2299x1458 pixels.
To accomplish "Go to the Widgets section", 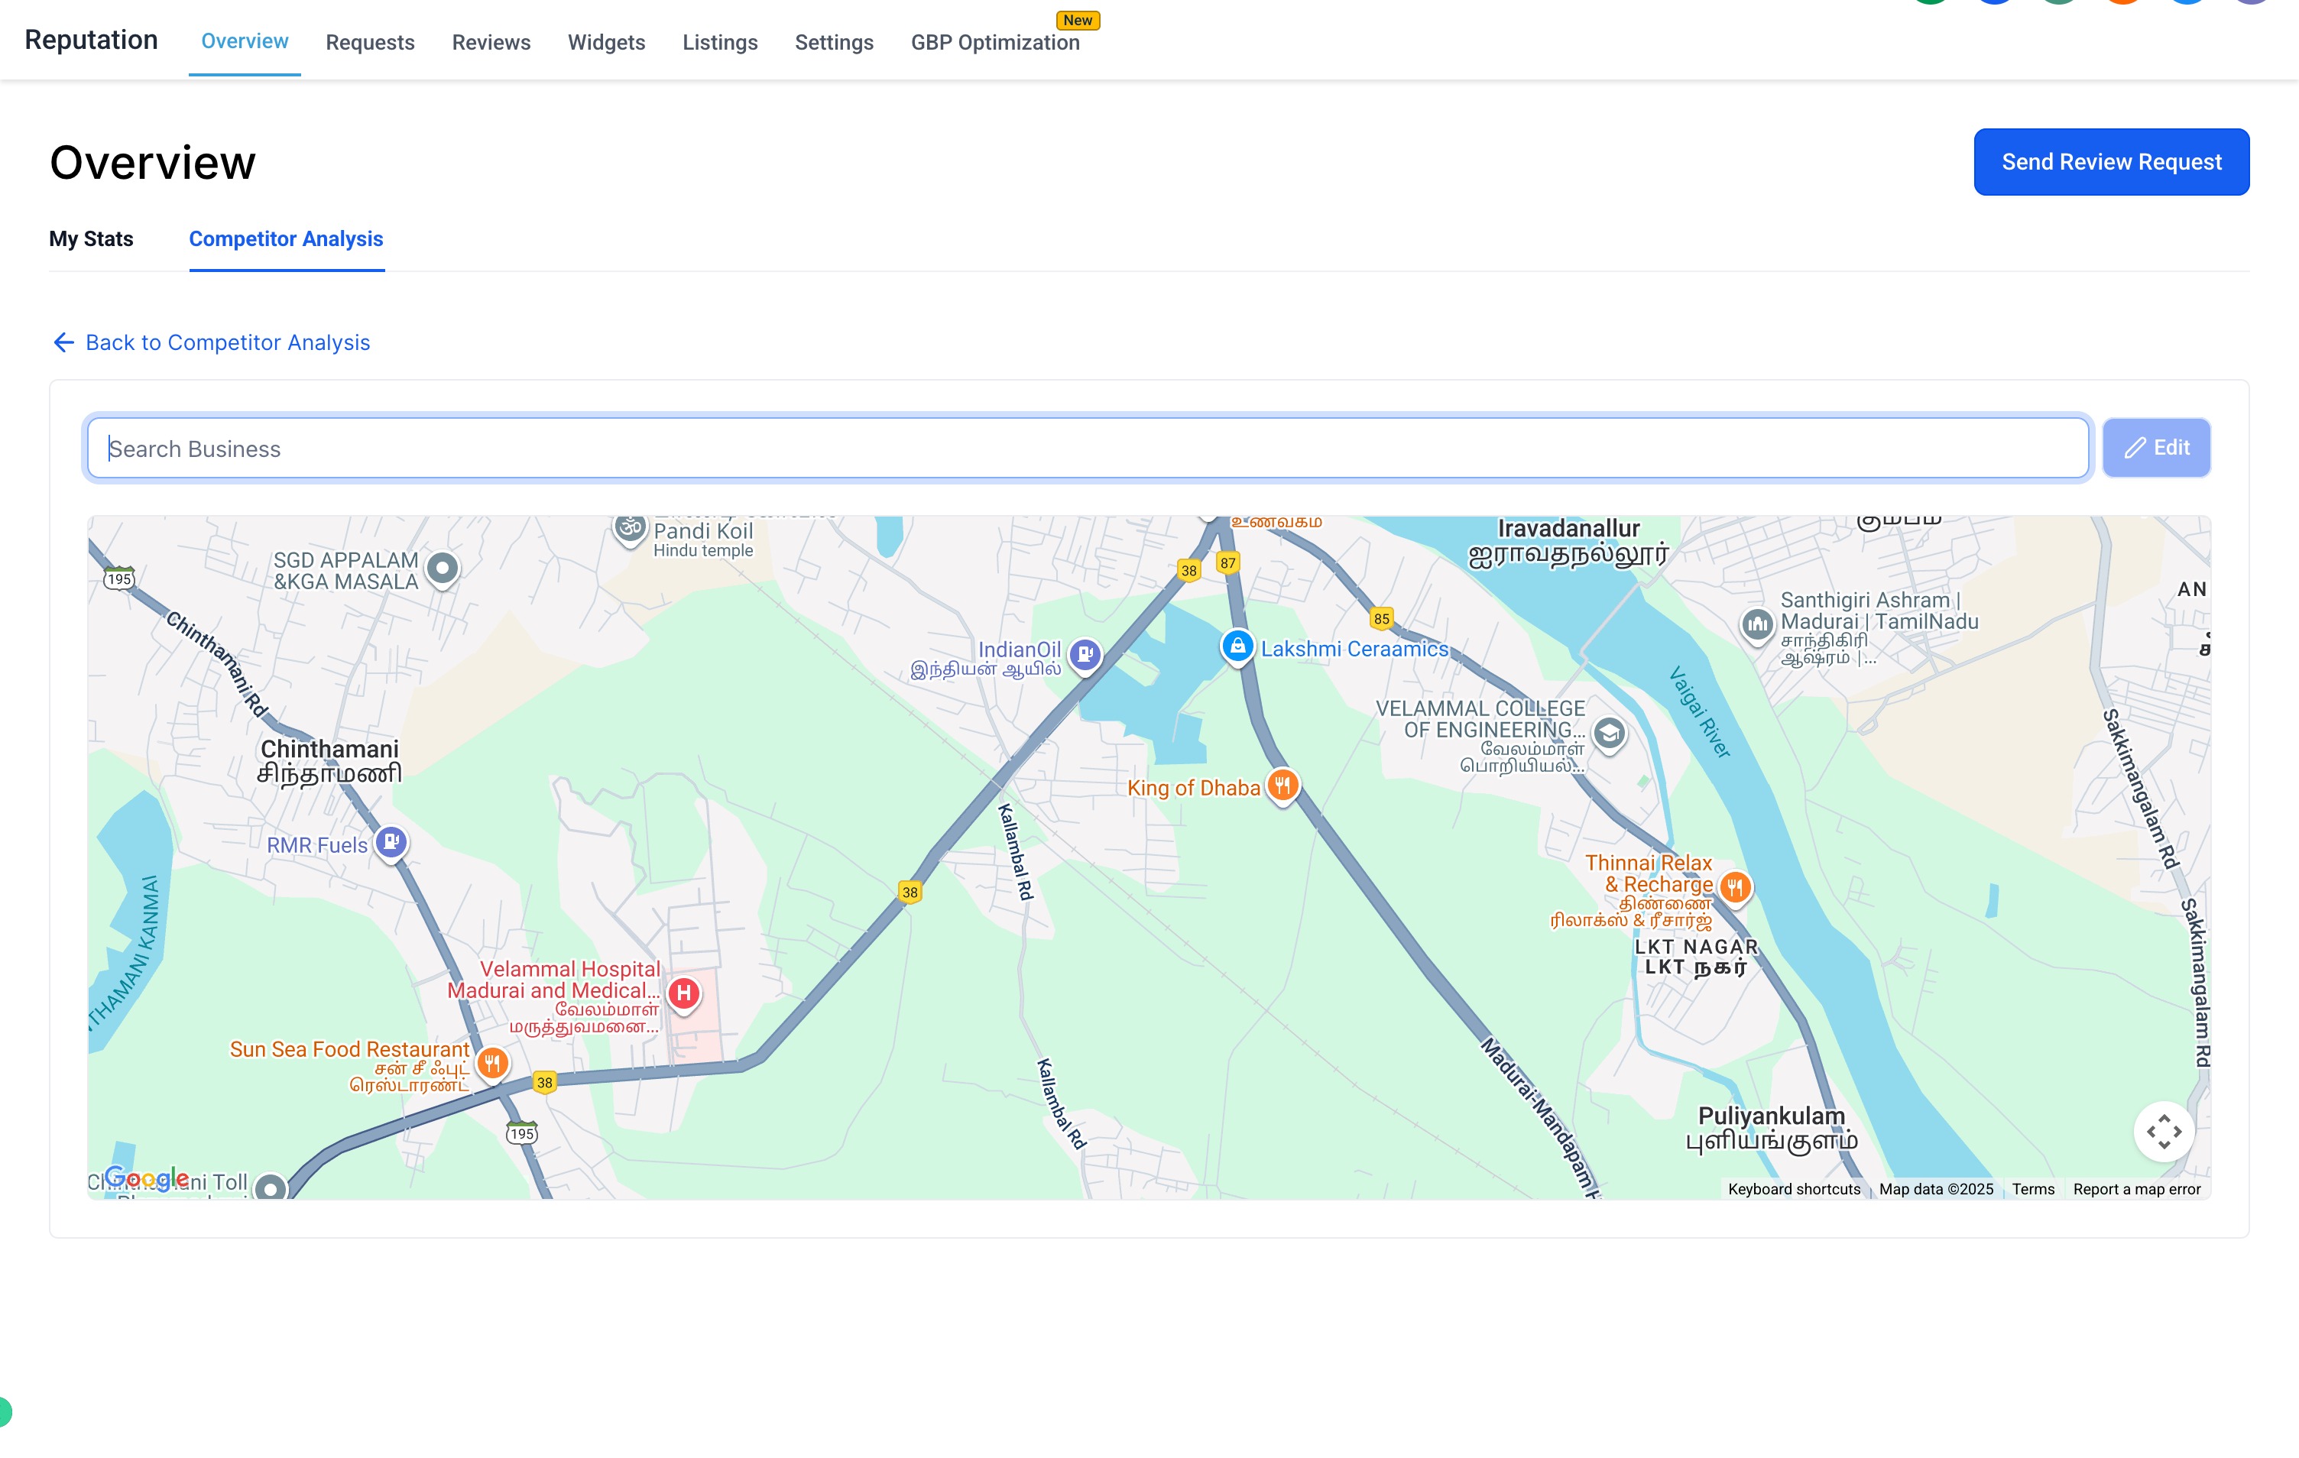I will click(606, 42).
